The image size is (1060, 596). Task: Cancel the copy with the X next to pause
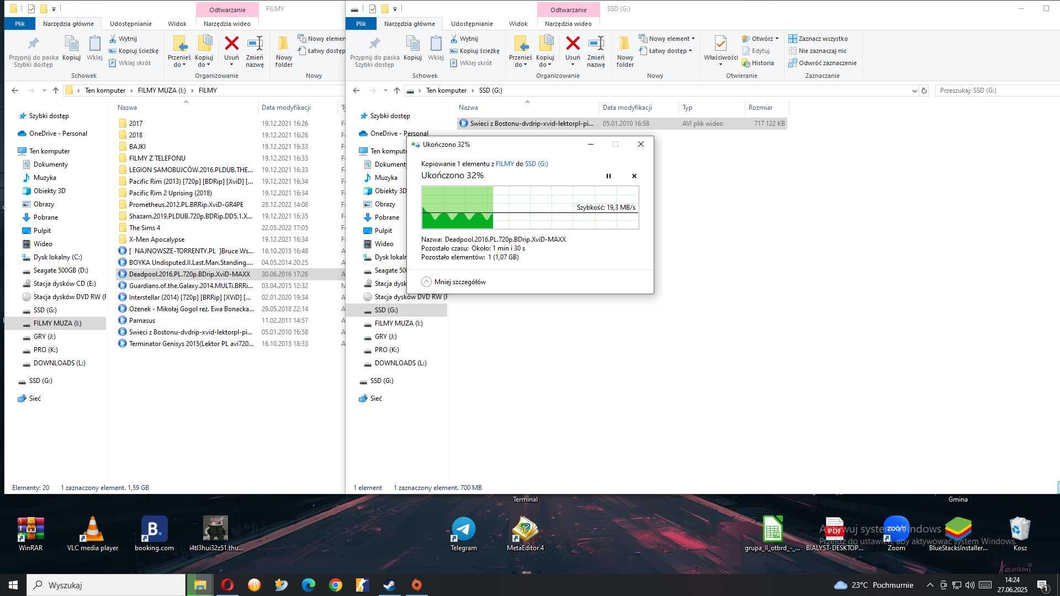point(634,176)
